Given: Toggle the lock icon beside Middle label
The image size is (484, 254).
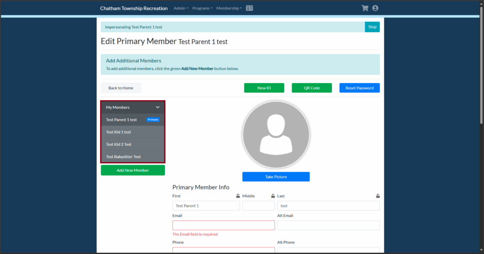Looking at the screenshot, I should pyautogui.click(x=273, y=196).
